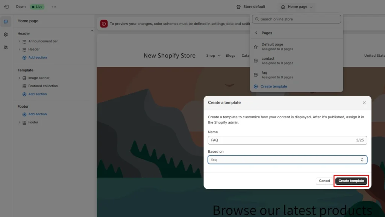Collapse the Header group with its chevron
Screen dimensions: 385x217
[x=20, y=49]
